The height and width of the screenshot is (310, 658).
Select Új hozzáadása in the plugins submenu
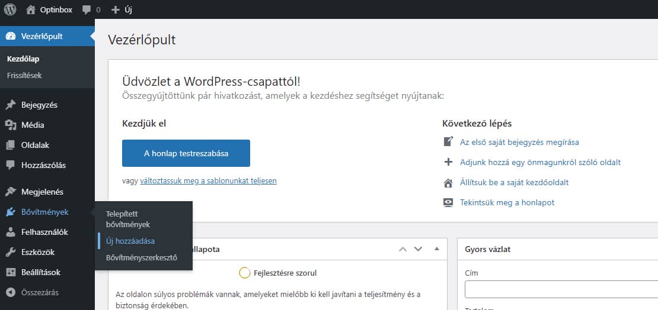click(x=130, y=241)
